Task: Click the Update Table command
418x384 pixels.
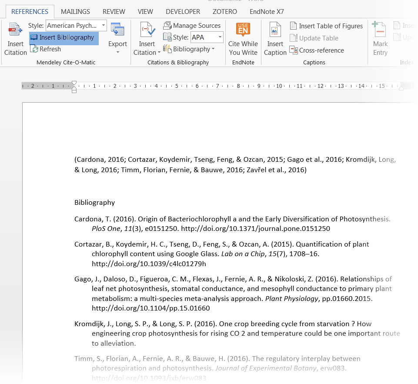Action: [x=314, y=38]
